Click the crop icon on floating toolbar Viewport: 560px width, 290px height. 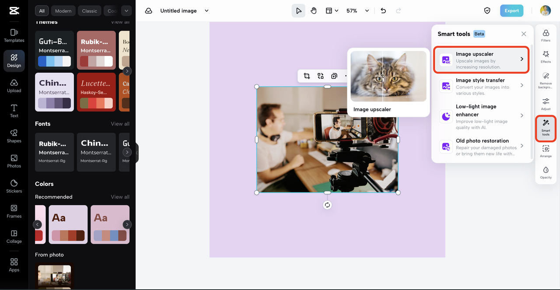click(307, 76)
